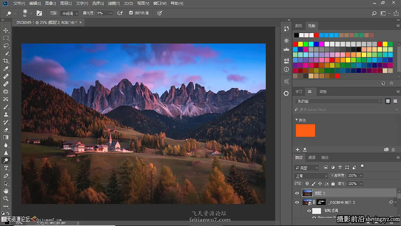Viewport: 401px width, 226px height.
Task: Toggle pressure for size icon in options bar
Action: (x=160, y=13)
